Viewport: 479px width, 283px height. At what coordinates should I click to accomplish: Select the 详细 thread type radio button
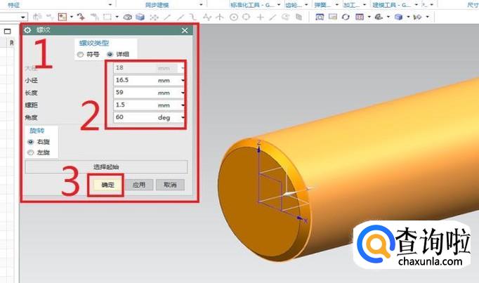point(110,55)
